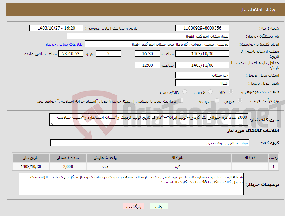The image size is (285, 216).
Task: Click the کره item name cell
Action: point(178,167)
